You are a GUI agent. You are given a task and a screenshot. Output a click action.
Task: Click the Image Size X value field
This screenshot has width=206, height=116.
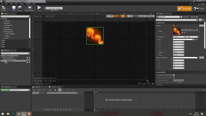[x=179, y=37]
